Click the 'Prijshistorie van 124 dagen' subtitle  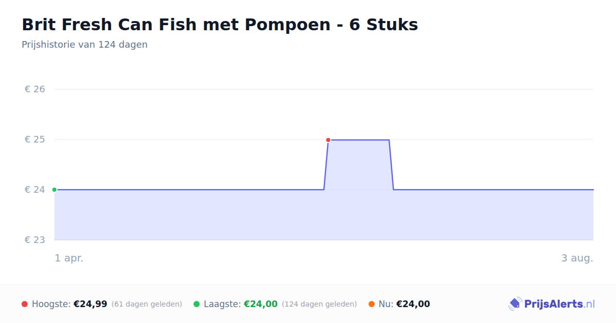pyautogui.click(x=85, y=45)
